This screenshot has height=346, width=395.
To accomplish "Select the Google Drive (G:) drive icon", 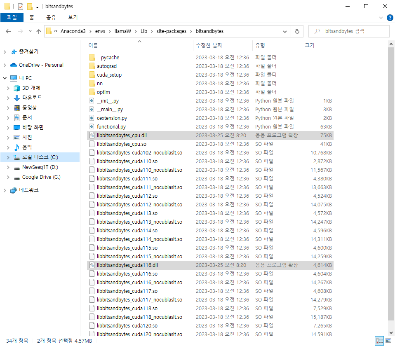I will [17, 178].
